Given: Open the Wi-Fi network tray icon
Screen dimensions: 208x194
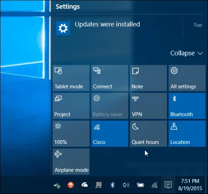Looking at the screenshot, I should coord(155,185).
